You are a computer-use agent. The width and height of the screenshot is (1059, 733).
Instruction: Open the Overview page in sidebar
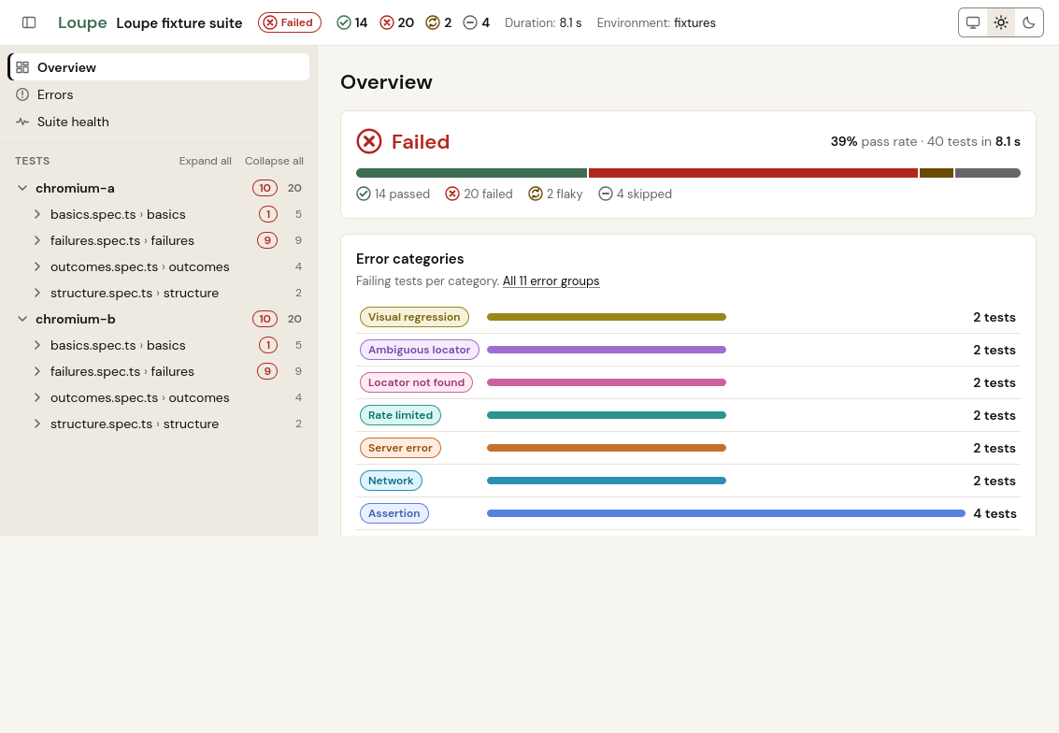click(159, 67)
